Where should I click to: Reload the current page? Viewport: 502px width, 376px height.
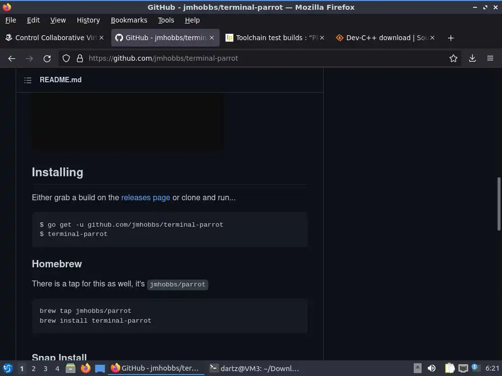point(47,59)
